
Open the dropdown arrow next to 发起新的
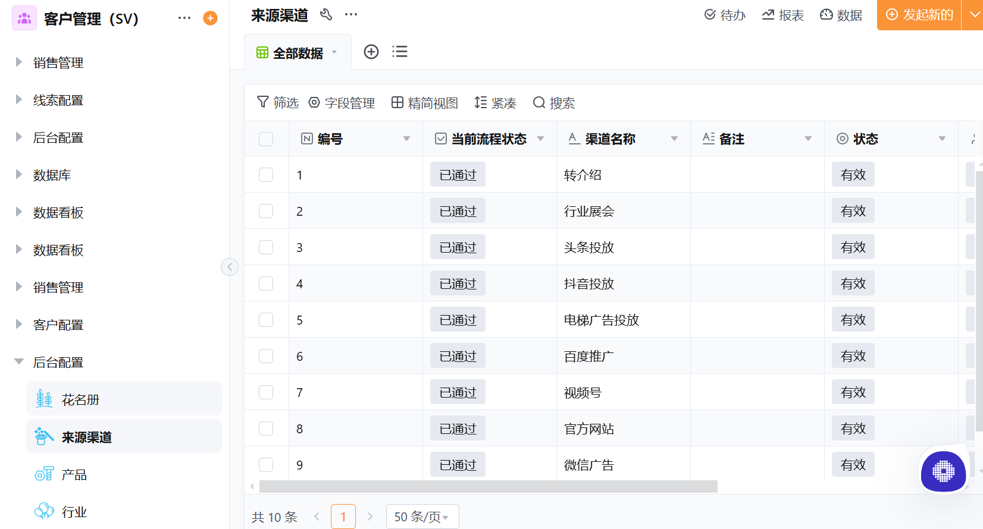coord(973,15)
